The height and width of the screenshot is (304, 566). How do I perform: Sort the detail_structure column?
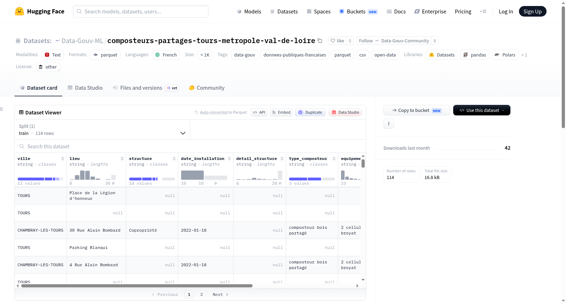282,159
